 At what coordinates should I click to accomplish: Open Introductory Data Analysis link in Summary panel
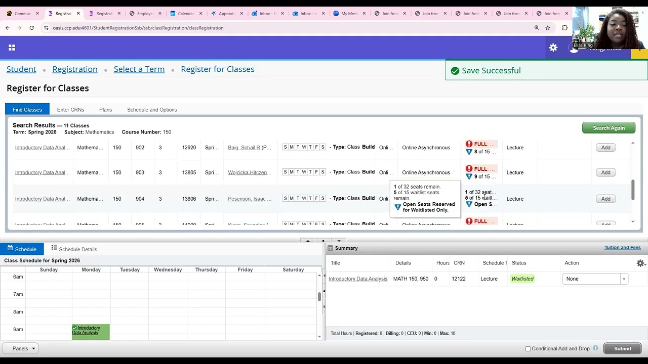[358, 279]
